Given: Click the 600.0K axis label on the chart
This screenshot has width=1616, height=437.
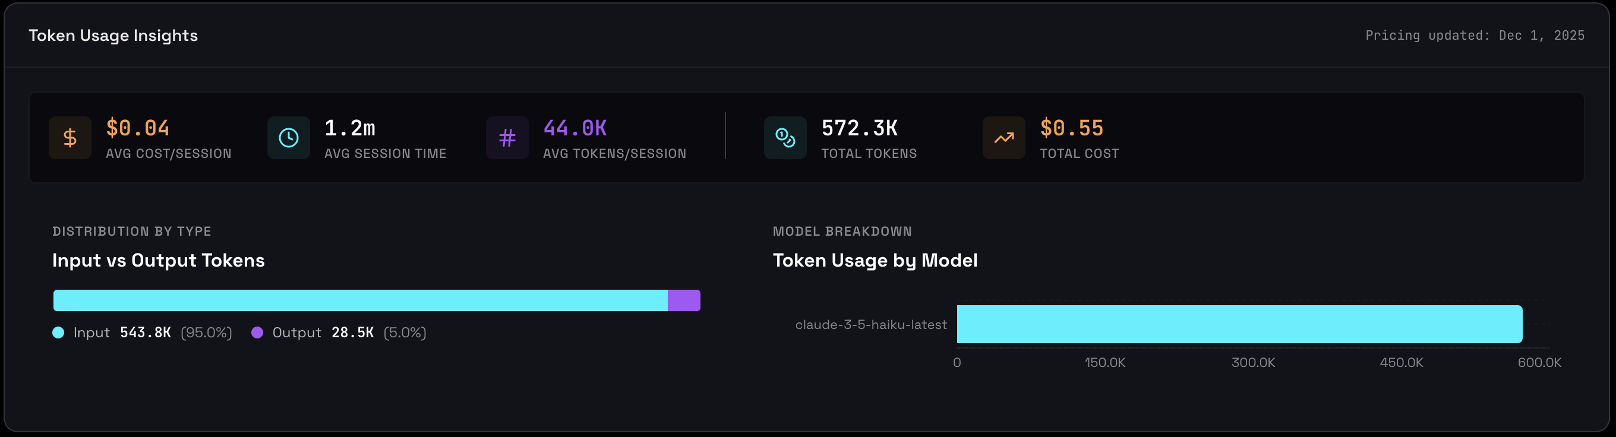Looking at the screenshot, I should [1541, 362].
